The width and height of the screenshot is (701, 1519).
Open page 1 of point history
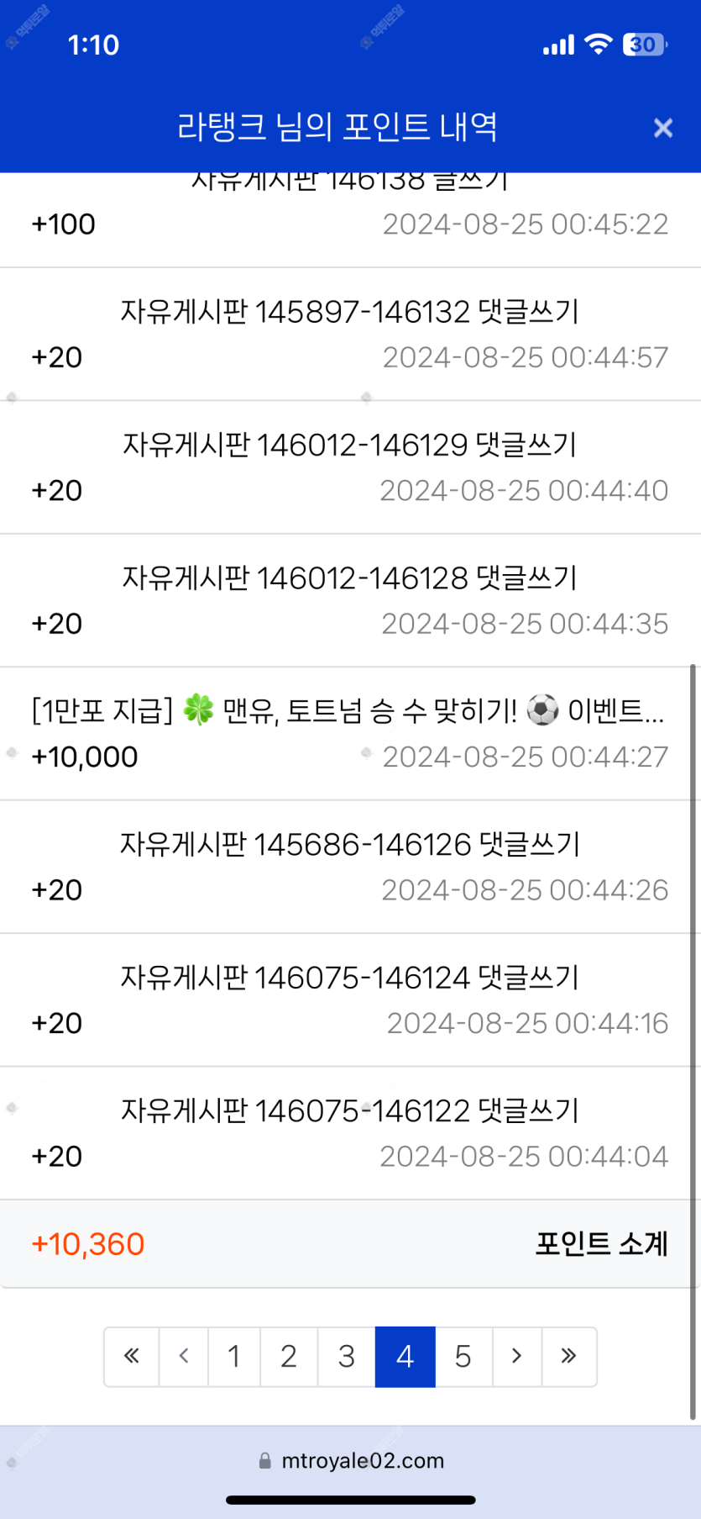tap(234, 1356)
